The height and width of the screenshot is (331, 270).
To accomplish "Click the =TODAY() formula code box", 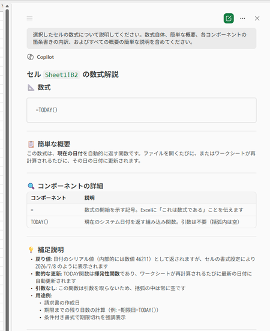I will tap(142, 110).
